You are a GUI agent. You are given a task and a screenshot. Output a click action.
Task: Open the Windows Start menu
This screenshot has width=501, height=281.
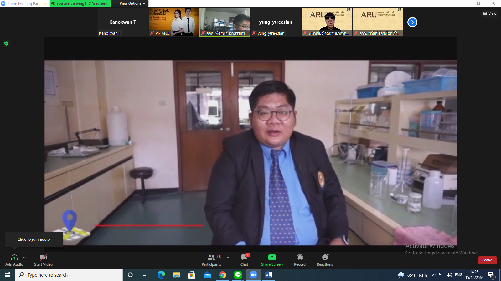[8, 275]
